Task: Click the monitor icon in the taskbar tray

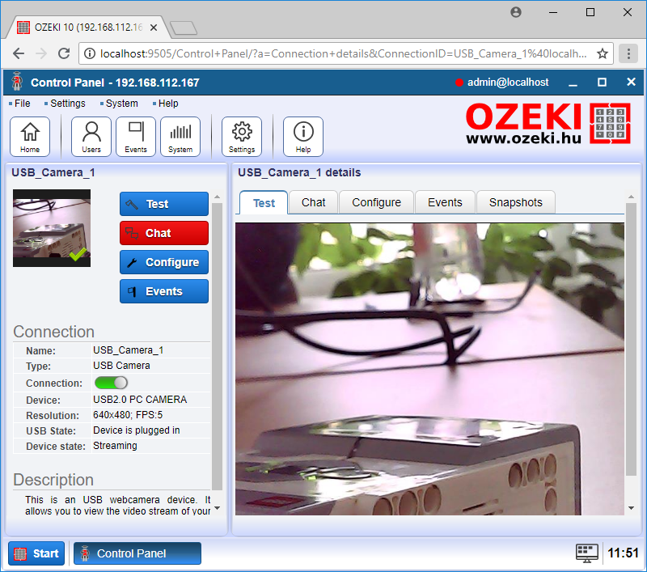Action: (x=587, y=553)
